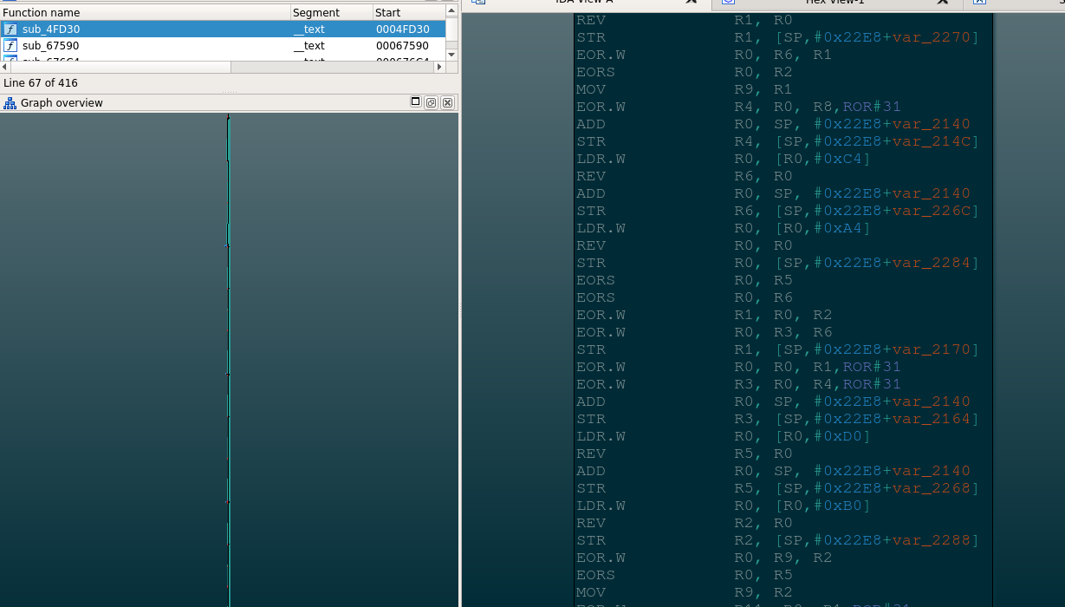
Task: Click the function icon beside sub_4FD30
Action: click(x=10, y=29)
